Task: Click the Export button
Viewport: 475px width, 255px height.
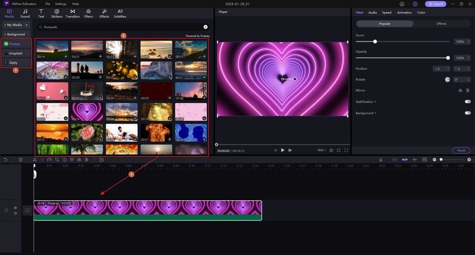Action: click(436, 4)
